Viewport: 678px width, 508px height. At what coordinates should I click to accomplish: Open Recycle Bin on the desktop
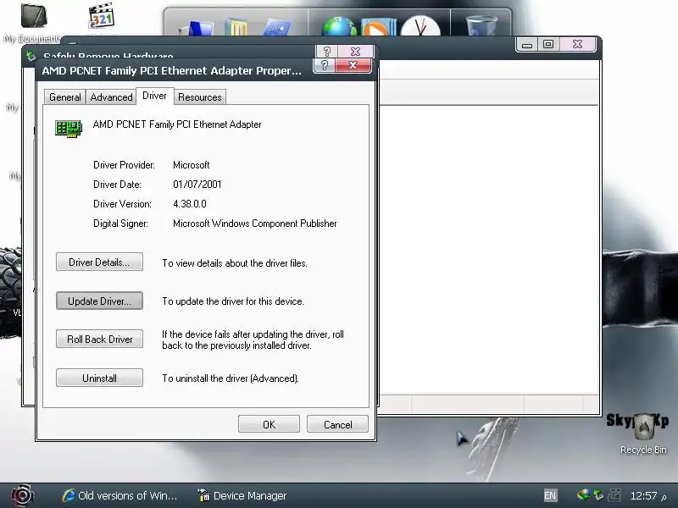coord(643,434)
